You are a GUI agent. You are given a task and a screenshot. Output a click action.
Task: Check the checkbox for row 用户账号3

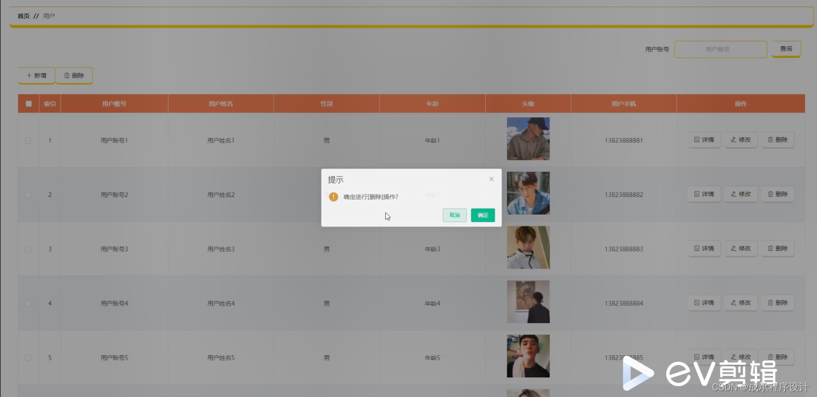[28, 249]
